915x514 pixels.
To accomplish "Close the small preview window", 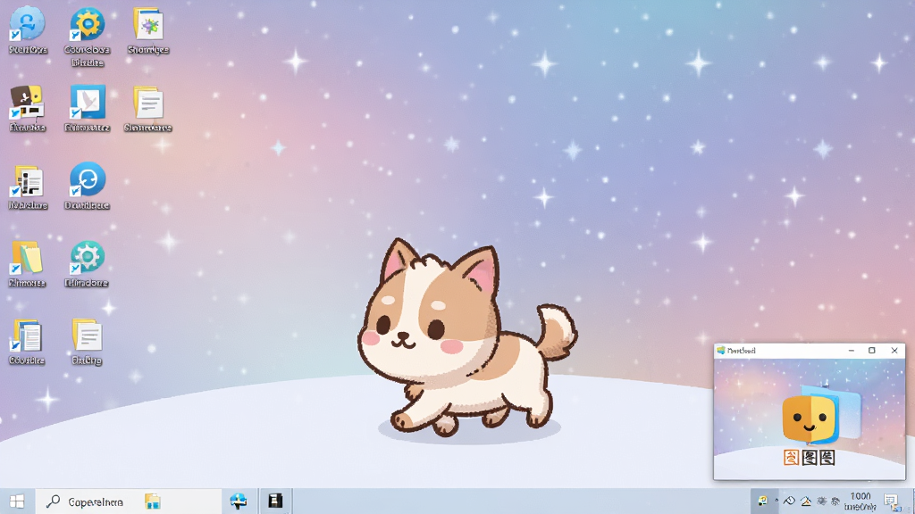I will [x=894, y=350].
